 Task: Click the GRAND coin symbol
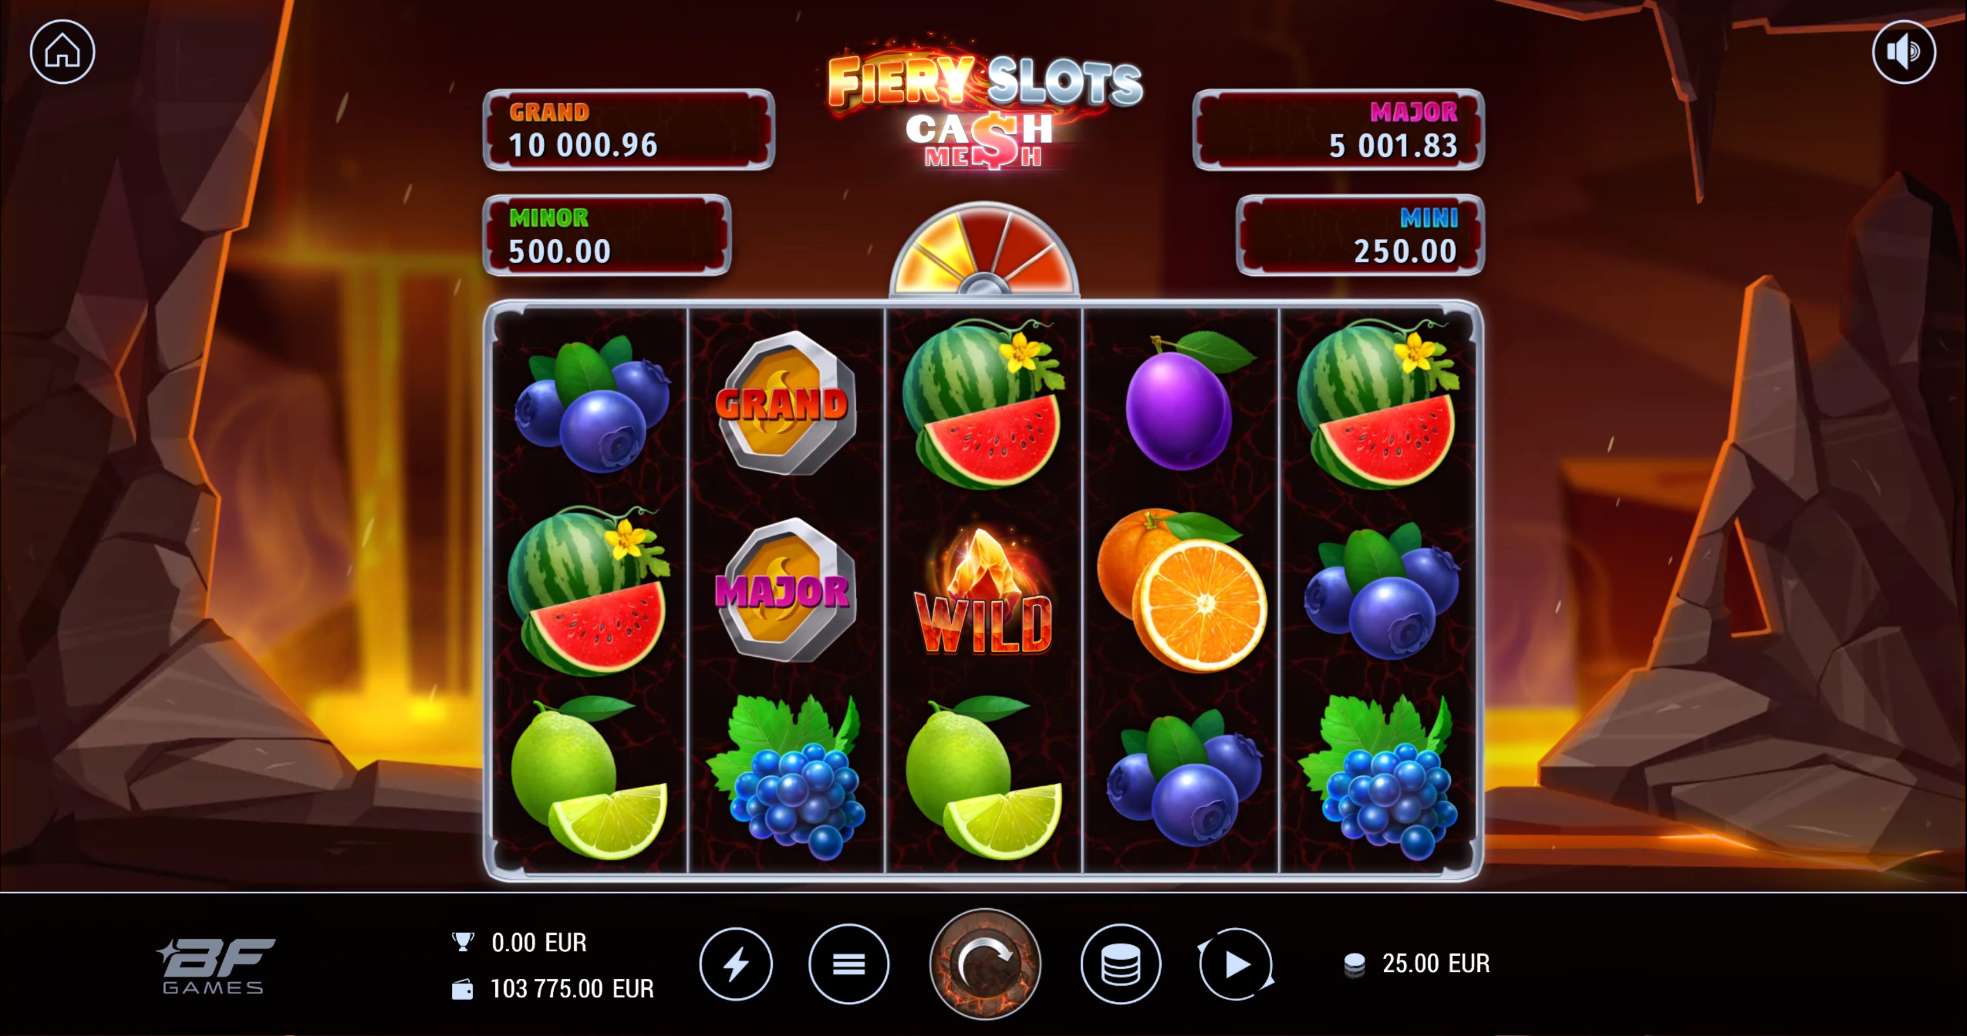(786, 403)
